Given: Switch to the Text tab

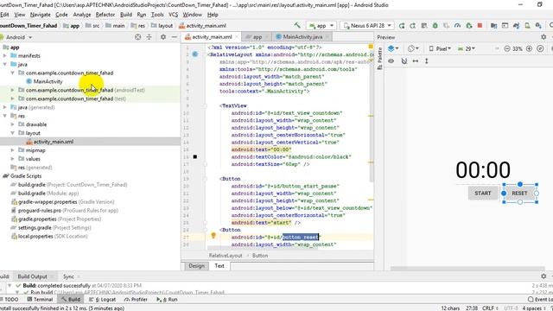Looking at the screenshot, I should point(219,266).
